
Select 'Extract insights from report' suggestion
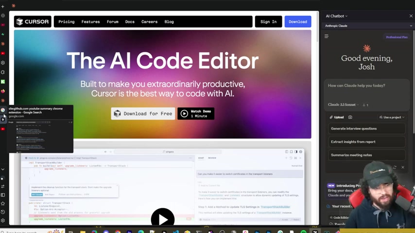tap(366, 142)
